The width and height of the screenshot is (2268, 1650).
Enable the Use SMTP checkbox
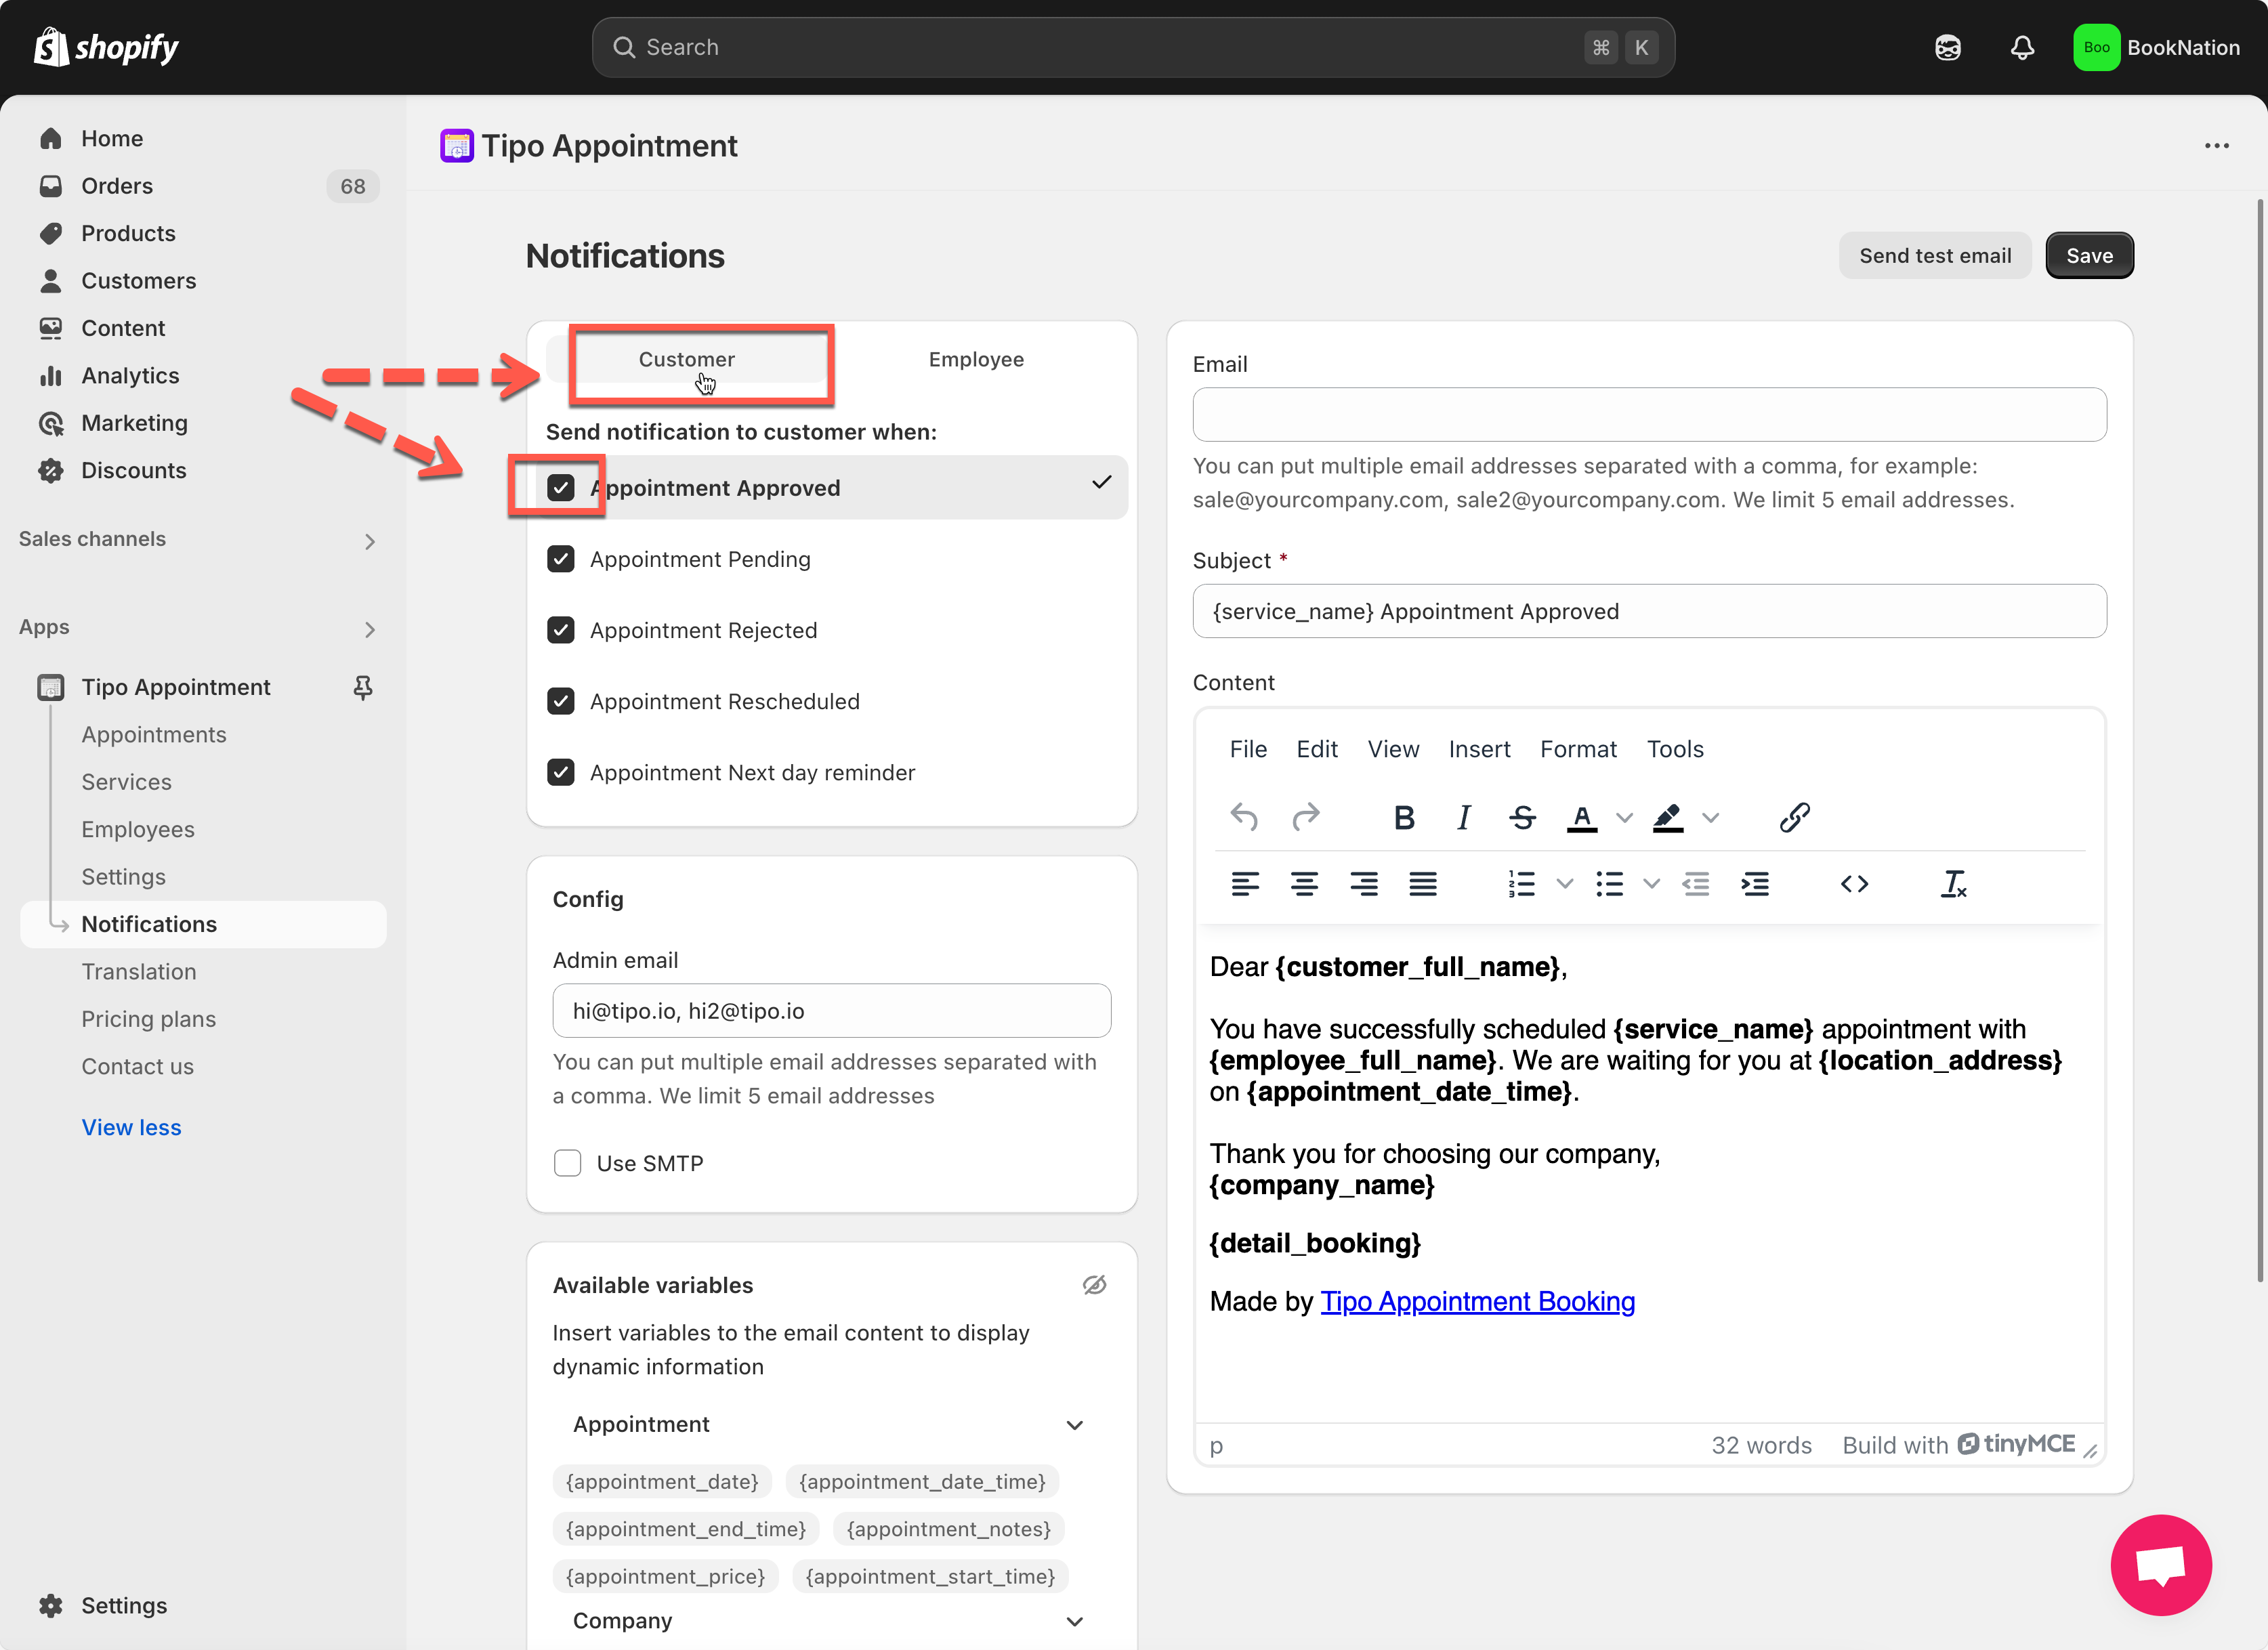click(568, 1163)
